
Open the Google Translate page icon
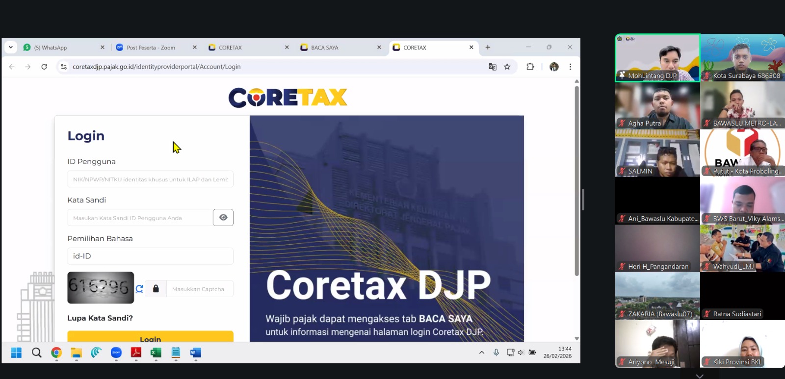click(x=493, y=67)
